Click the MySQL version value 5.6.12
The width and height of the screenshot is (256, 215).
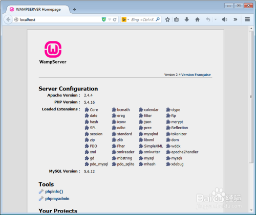pyautogui.click(x=89, y=172)
